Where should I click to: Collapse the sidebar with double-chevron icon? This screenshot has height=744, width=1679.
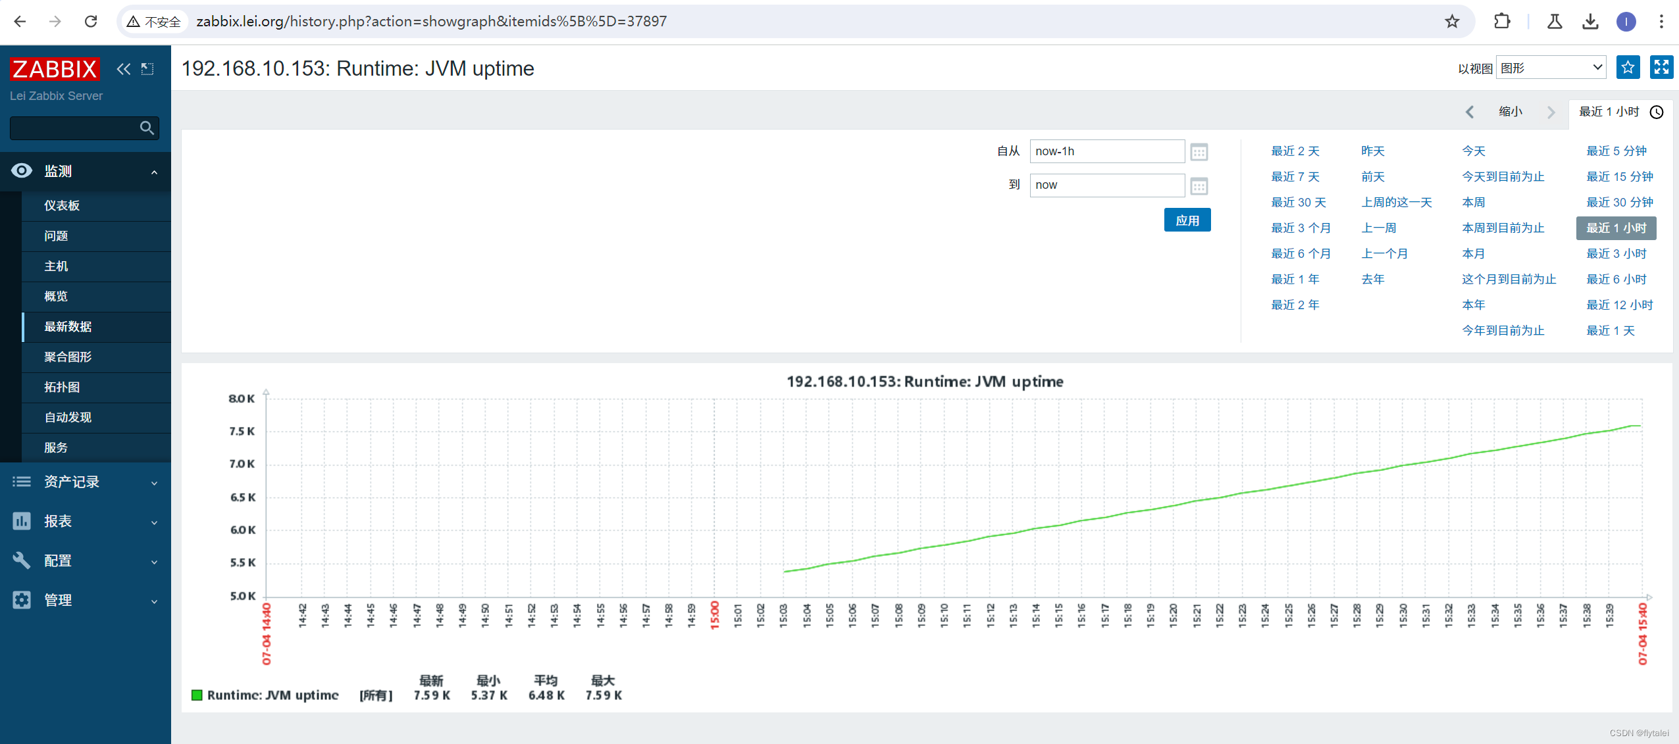[123, 69]
